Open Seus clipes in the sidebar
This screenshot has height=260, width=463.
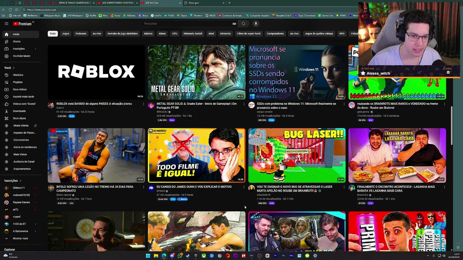point(20,118)
